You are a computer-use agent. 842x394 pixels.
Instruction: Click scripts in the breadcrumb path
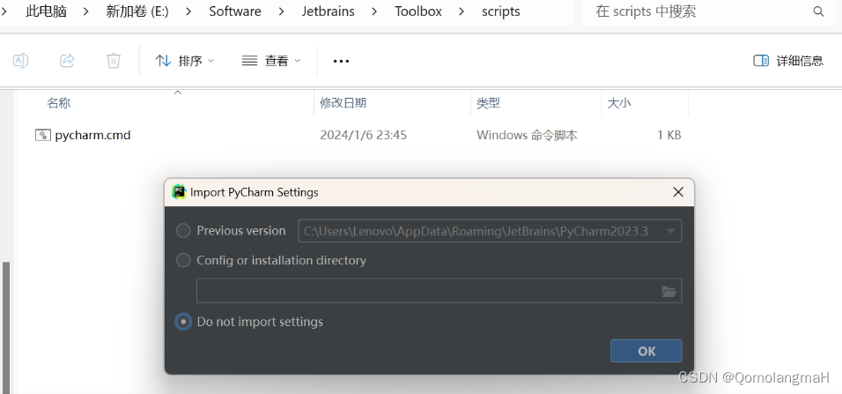(501, 11)
